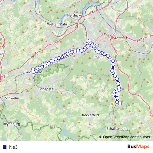153x153 pixels.
Task: Open the OpenStreetMap contributors attribution
Action: tap(125, 137)
